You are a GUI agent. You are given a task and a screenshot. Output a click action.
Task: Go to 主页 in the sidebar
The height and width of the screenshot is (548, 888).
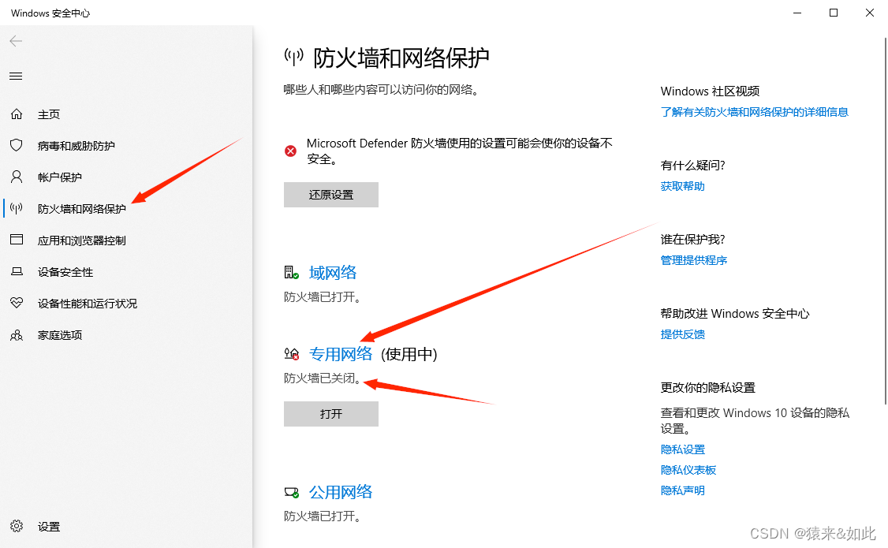pos(49,114)
